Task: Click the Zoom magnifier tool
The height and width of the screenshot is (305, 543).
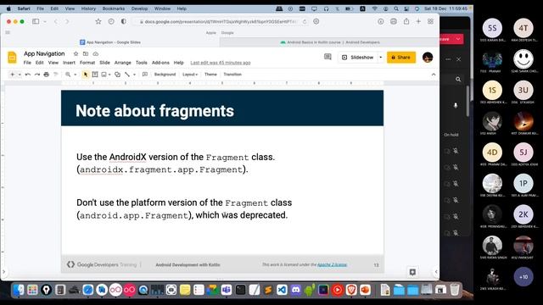Action: click(68, 75)
